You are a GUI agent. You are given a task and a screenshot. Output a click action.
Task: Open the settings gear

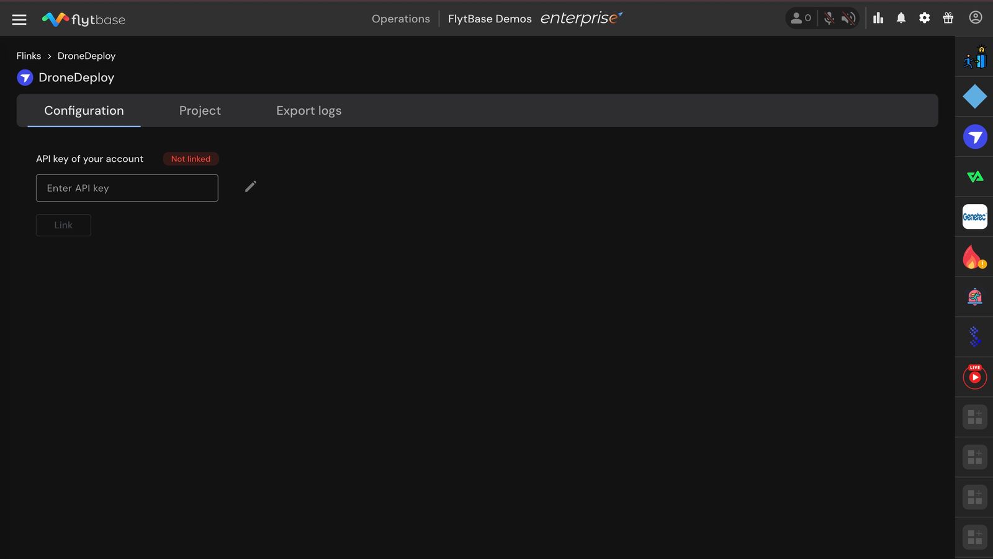[x=925, y=18]
